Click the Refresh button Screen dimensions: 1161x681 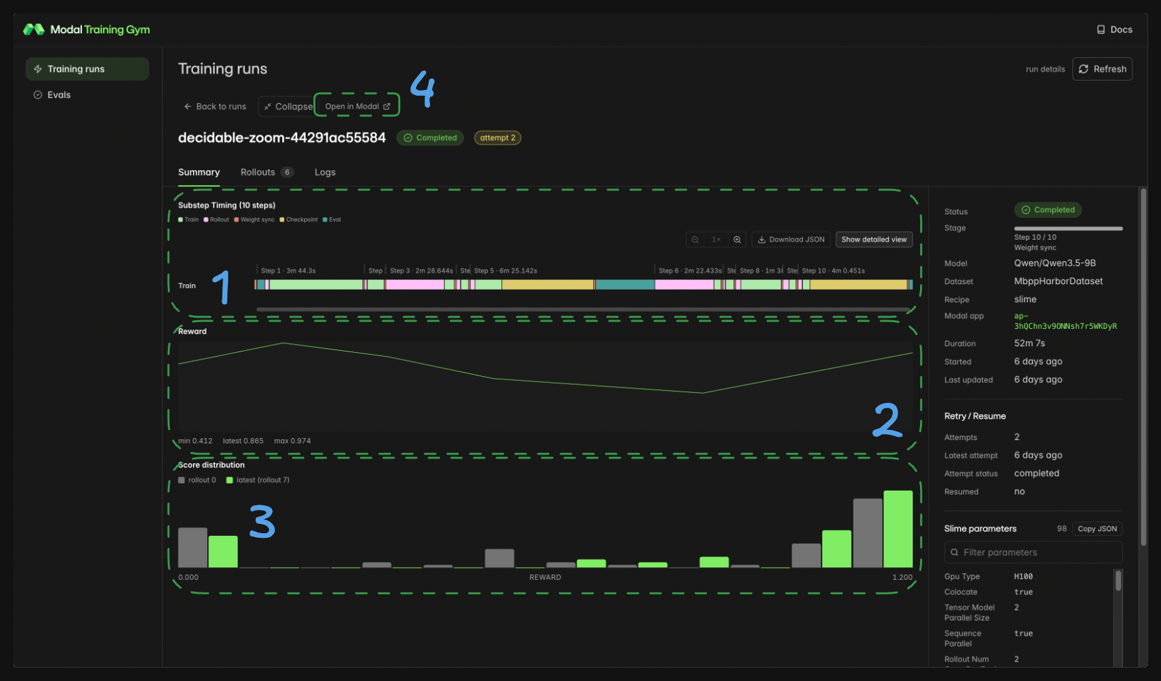tap(1102, 69)
